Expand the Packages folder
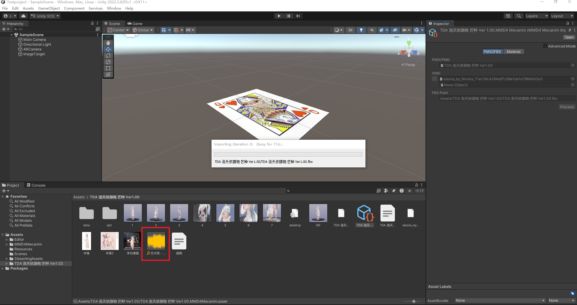This screenshot has width=577, height=305. click(3, 268)
